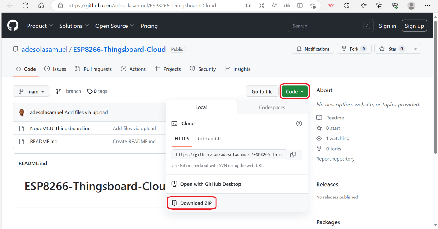Open the Insights tab
Viewport: 438px width, 229px height.
[x=237, y=69]
